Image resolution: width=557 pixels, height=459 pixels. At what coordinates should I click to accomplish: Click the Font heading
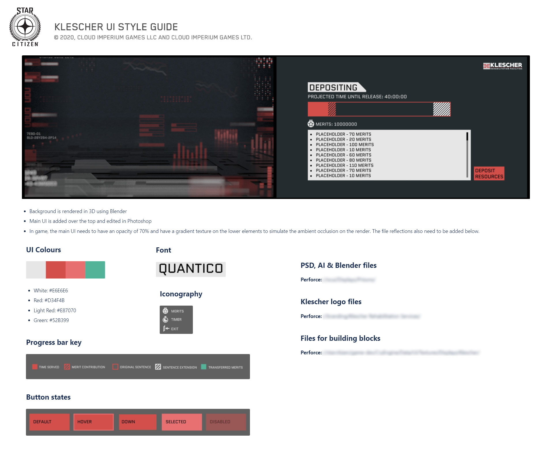[x=163, y=250]
